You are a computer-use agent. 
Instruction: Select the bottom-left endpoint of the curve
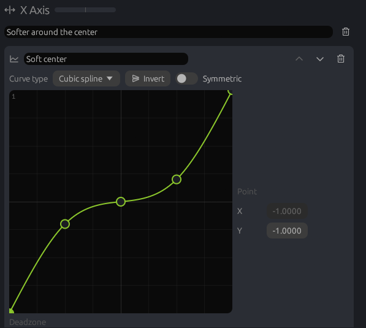(x=11, y=311)
